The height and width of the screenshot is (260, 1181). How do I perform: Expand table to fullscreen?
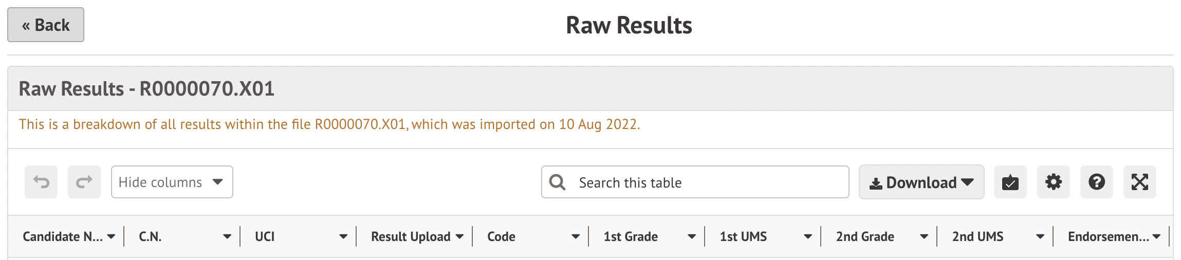(1139, 182)
